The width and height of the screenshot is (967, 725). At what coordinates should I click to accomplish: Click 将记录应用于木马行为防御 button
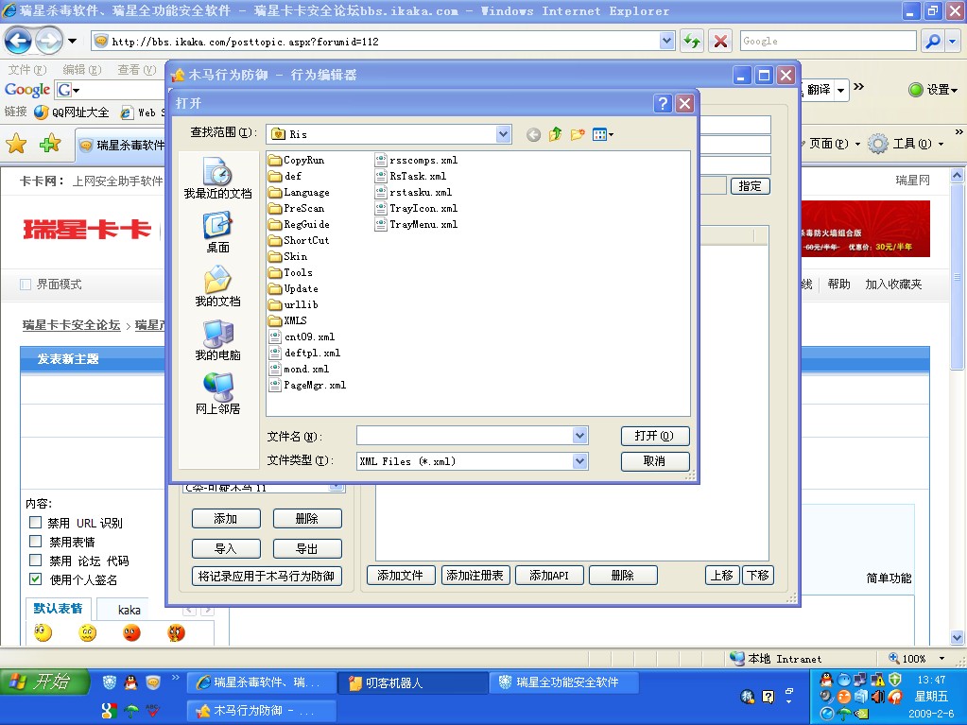(x=267, y=576)
